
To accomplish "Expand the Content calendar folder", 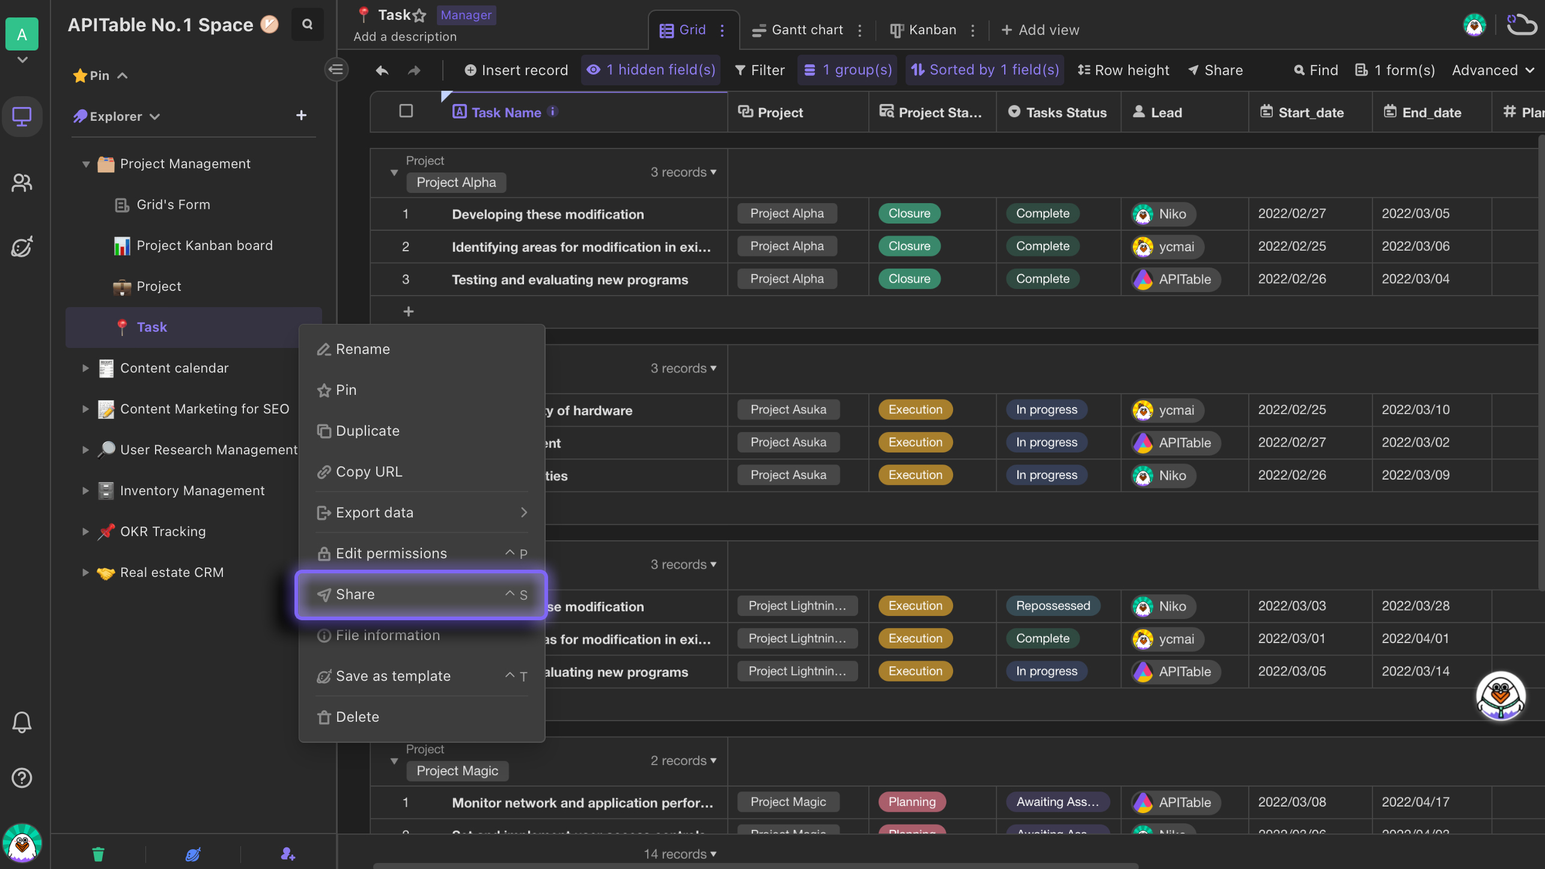I will 85,368.
